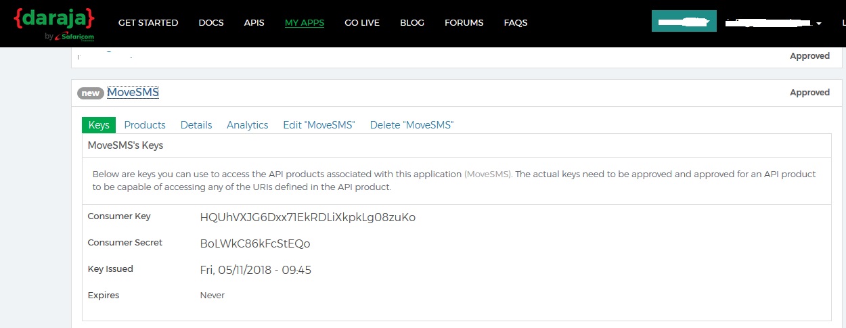Click the 'new' badge beside MoveSMS
Image resolution: width=846 pixels, height=328 pixels.
coord(91,93)
